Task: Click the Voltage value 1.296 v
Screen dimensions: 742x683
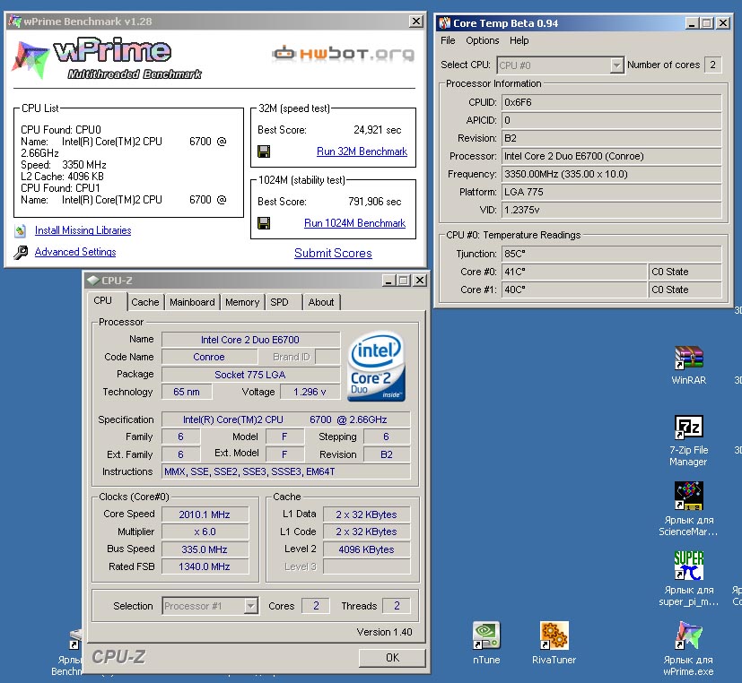Action: pos(310,392)
